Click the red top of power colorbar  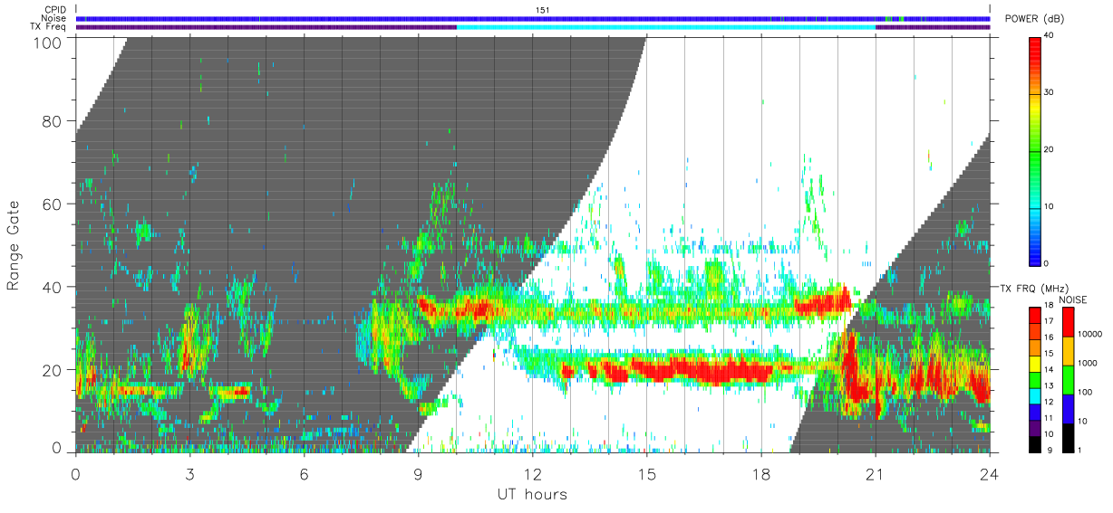(1036, 45)
